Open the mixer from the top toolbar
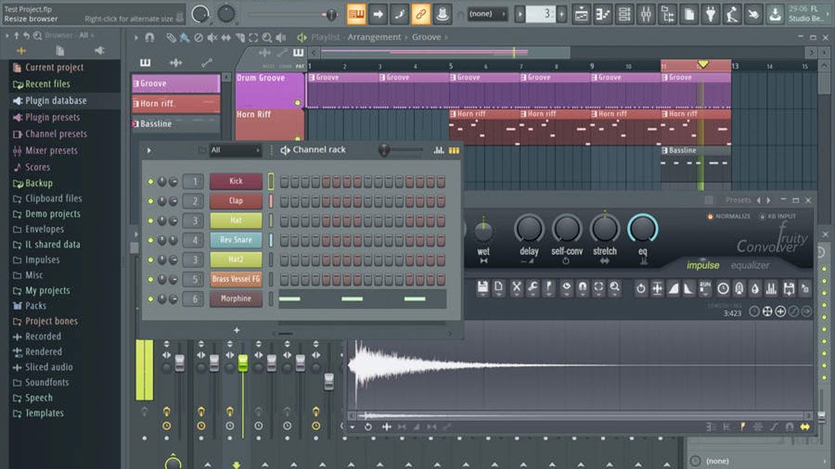The image size is (835, 469). [646, 13]
